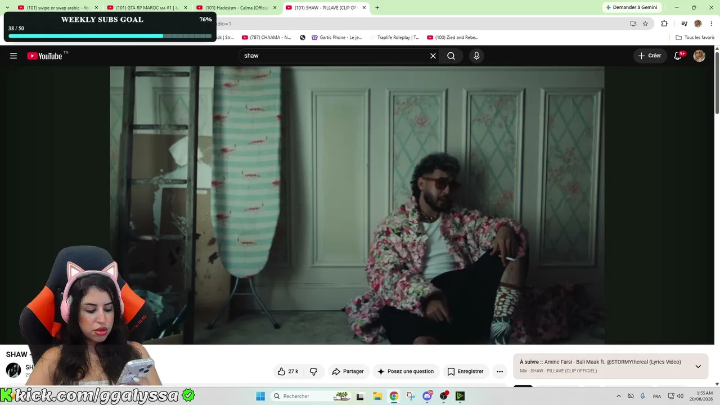Run search with the magnifier button
This screenshot has width=720, height=405.
[x=451, y=56]
